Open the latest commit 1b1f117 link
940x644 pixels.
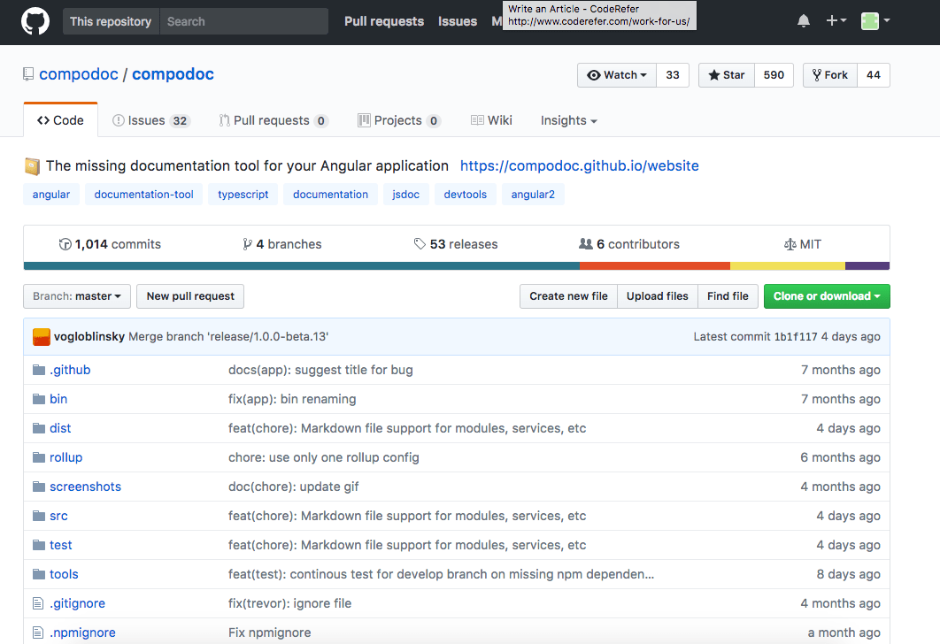pos(796,337)
